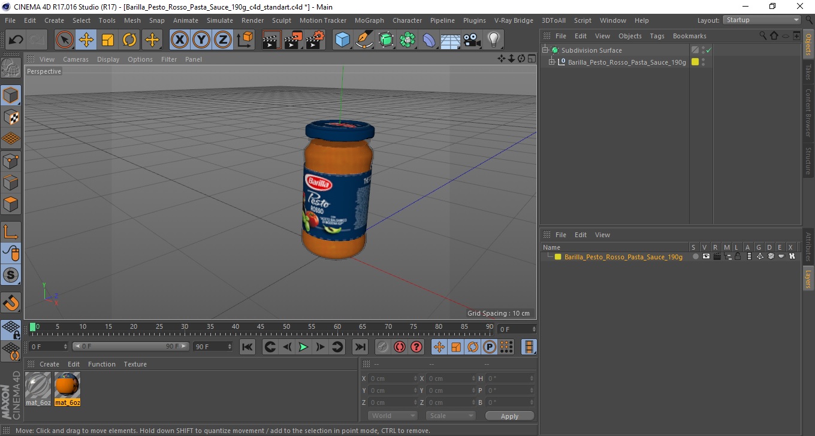This screenshot has height=436, width=815.
Task: Activate the Rotate tool
Action: [129, 40]
